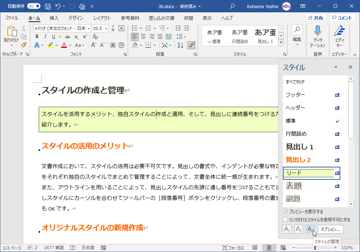
Task: Click the 共有 share button
Action: 316,18
